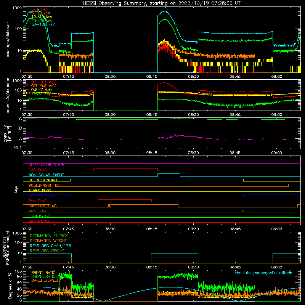The width and height of the screenshot is (305, 305).
Task: Select the green 7-20 MeV legend label
Action: click(x=41, y=93)
